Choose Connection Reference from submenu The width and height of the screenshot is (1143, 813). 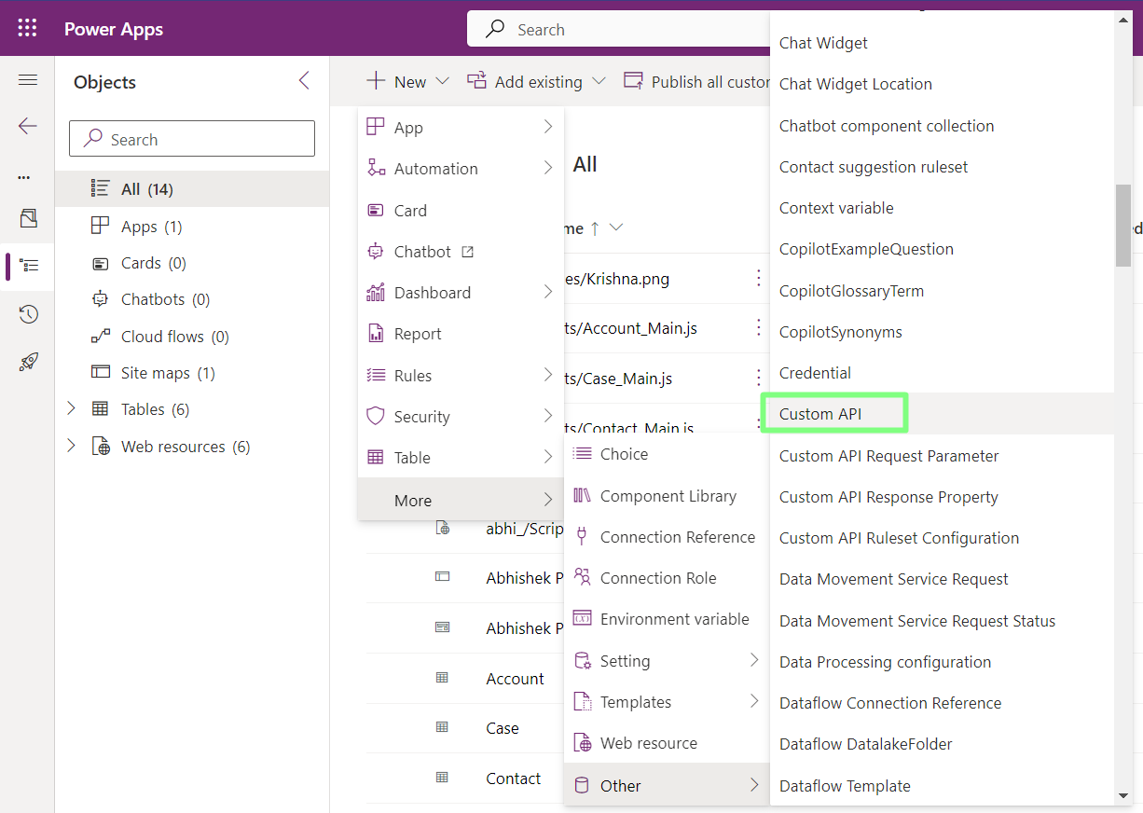pos(667,536)
